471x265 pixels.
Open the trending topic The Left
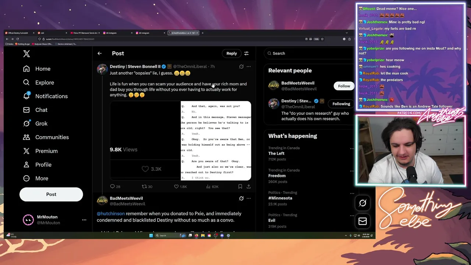point(276,153)
